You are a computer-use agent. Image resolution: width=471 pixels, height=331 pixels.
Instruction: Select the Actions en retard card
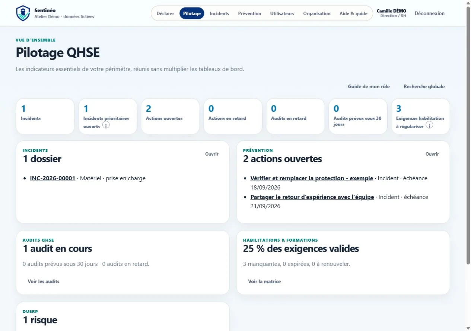point(233,117)
